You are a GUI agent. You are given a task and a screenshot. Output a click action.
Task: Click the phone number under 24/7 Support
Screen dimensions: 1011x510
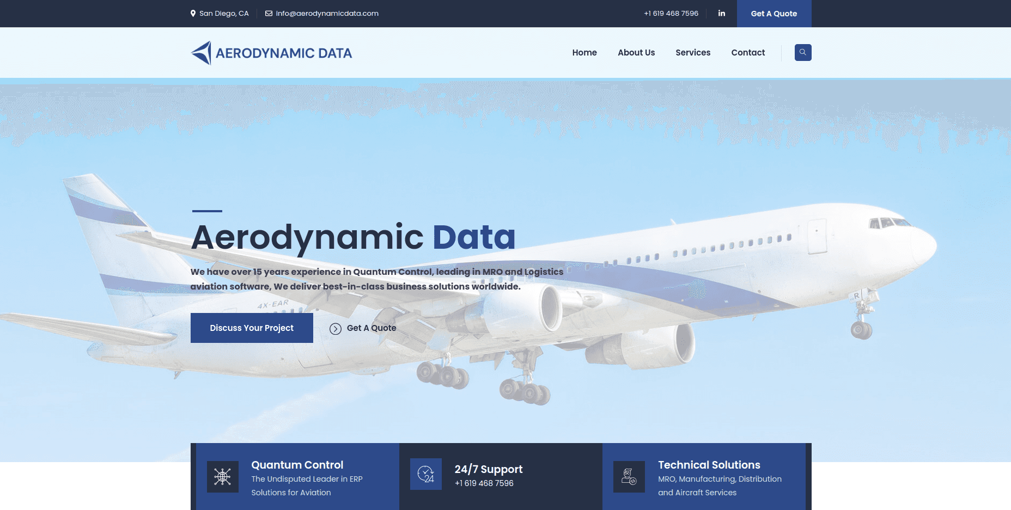click(484, 483)
